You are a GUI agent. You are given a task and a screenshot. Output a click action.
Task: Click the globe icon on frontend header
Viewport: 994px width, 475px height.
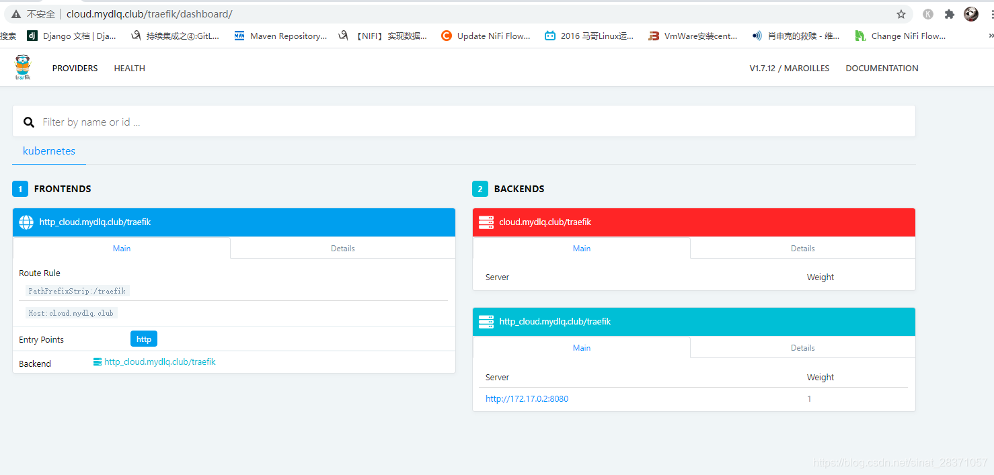26,222
